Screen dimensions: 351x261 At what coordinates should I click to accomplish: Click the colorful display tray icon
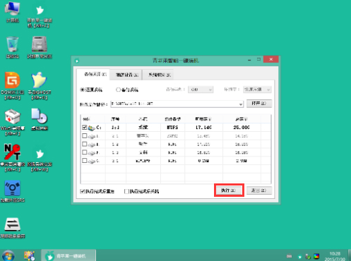(x=316, y=256)
